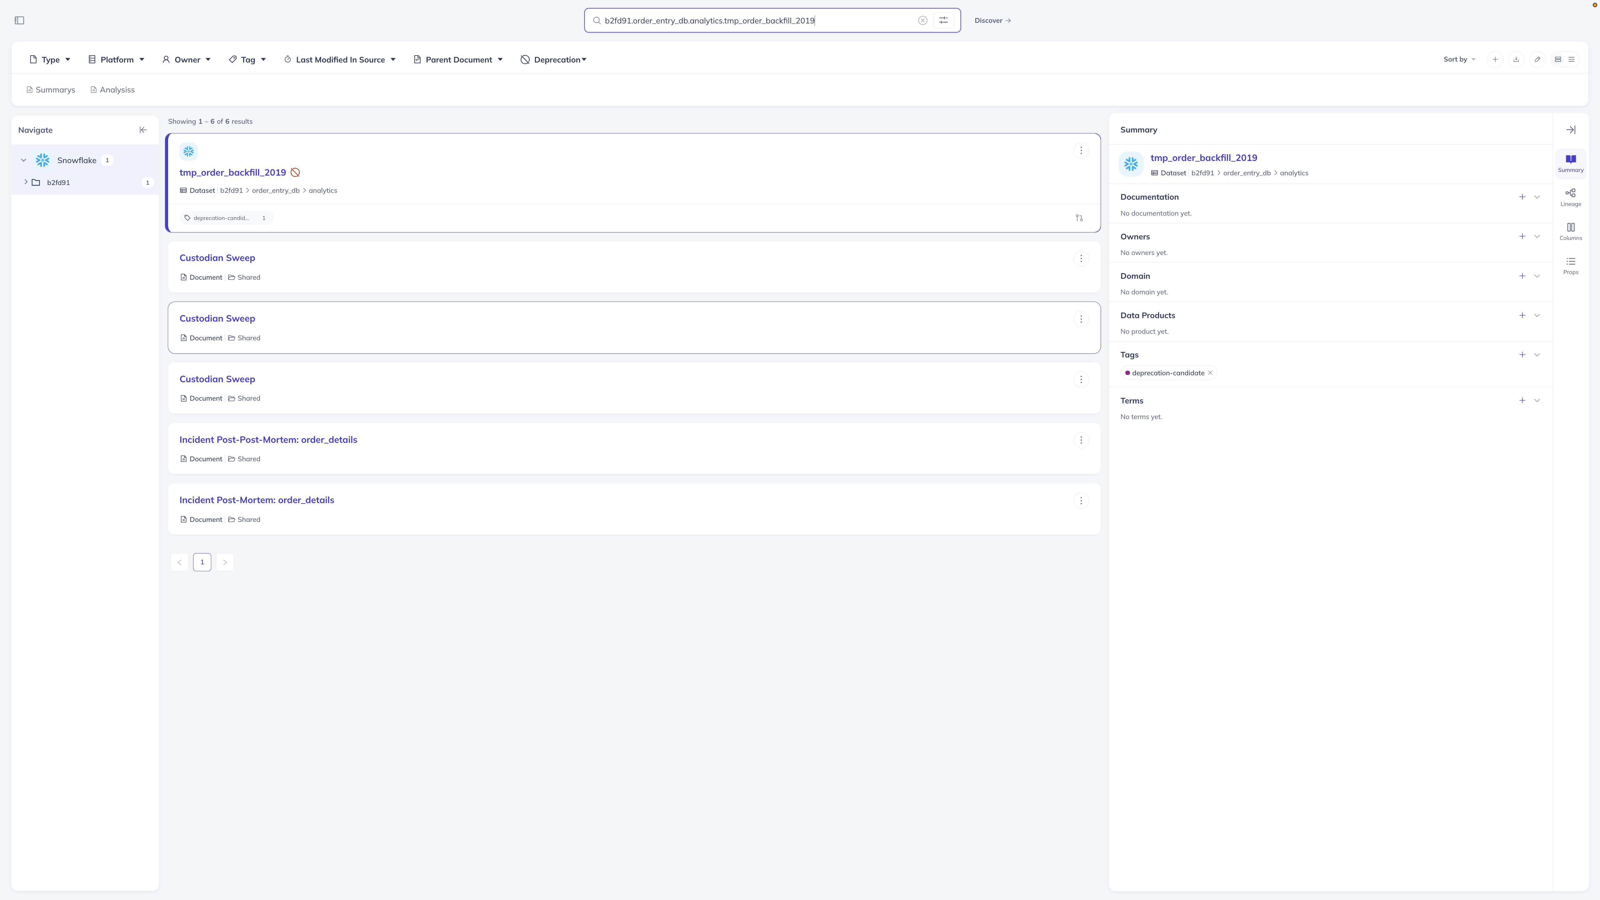The image size is (1600, 900).
Task: Open the Props sidebar tab
Action: (x=1570, y=266)
